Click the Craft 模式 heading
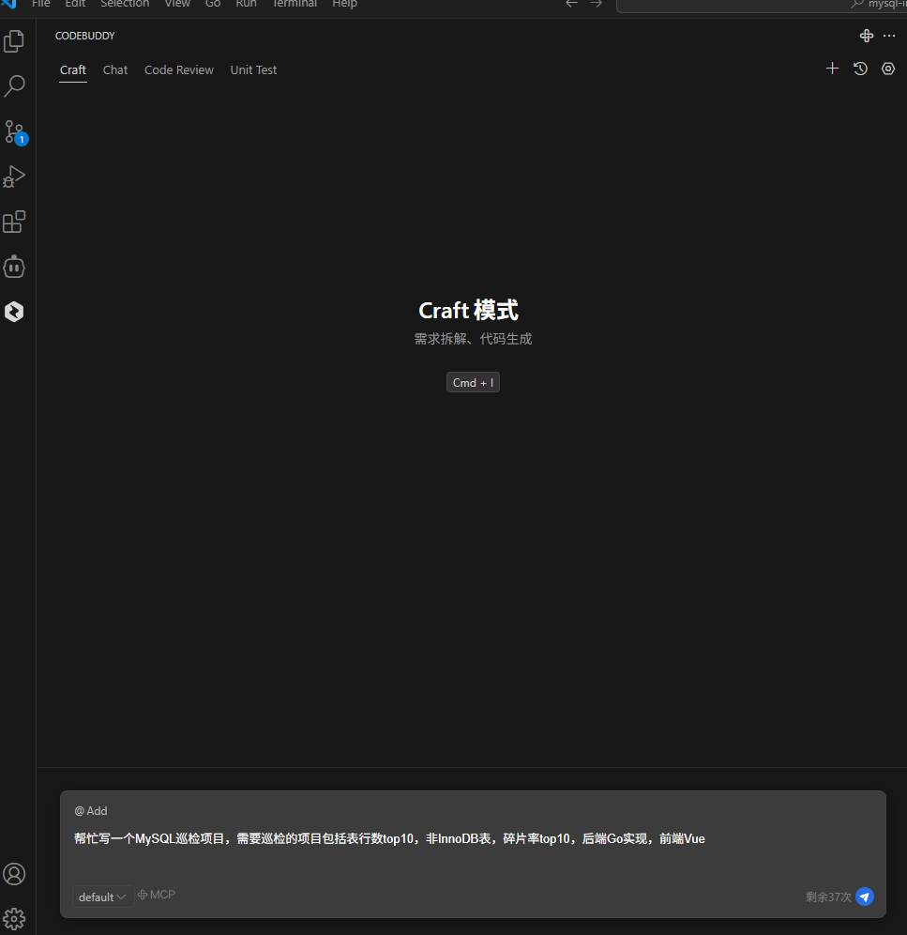The width and height of the screenshot is (907, 935). [x=468, y=310]
